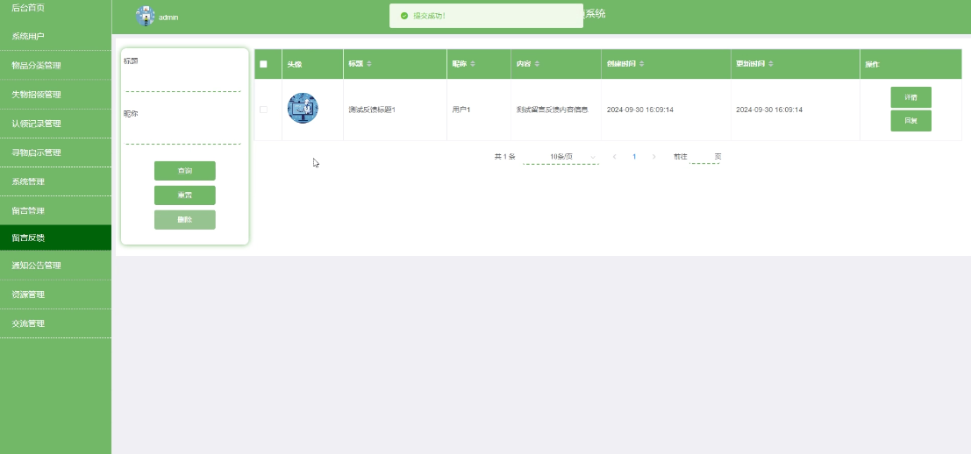Sort by 昵称 column arrows
This screenshot has height=454, width=971.
[x=473, y=64]
